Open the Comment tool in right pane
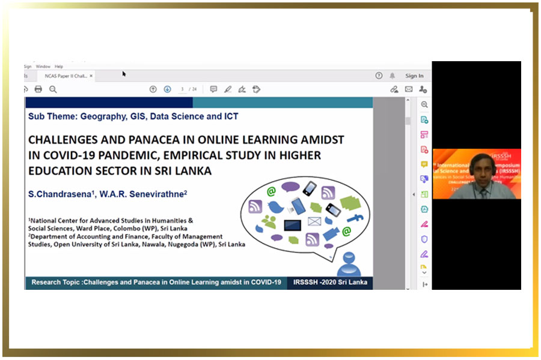Screen dimensions: 541x360 tap(424, 164)
